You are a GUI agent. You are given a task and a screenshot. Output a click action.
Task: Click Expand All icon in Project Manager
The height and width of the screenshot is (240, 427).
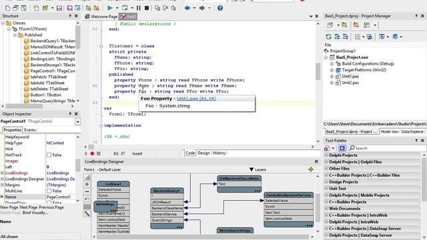click(337, 37)
